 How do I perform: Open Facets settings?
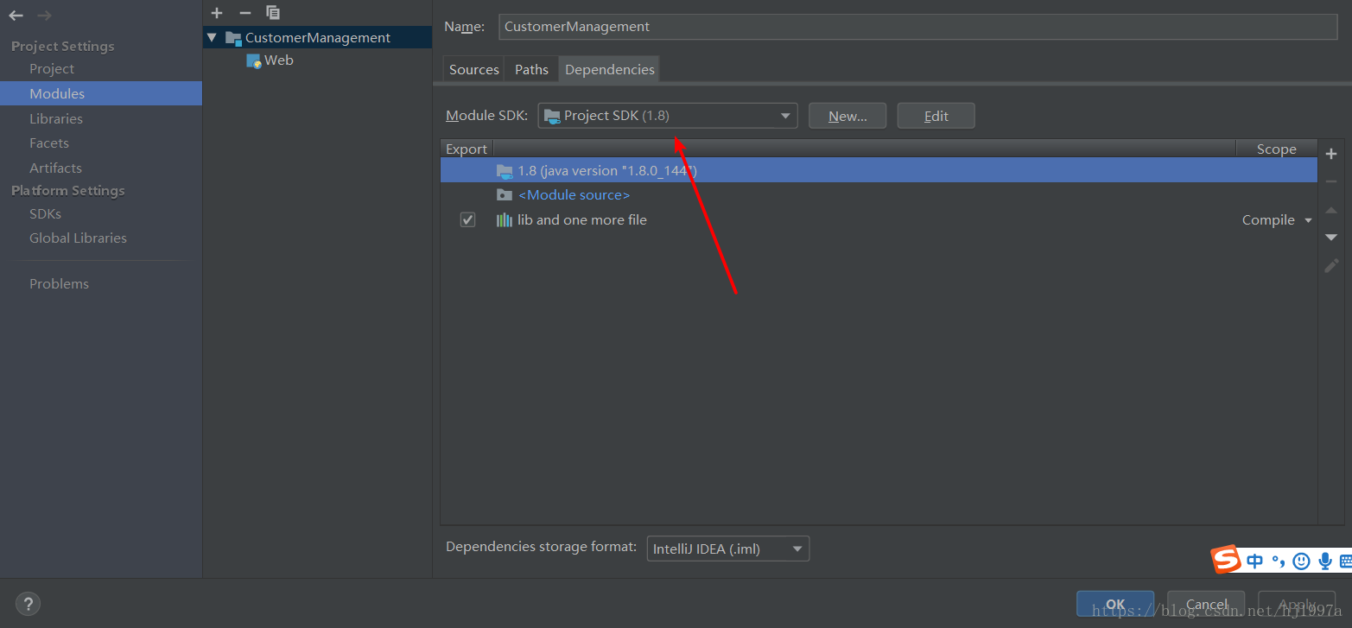click(49, 143)
